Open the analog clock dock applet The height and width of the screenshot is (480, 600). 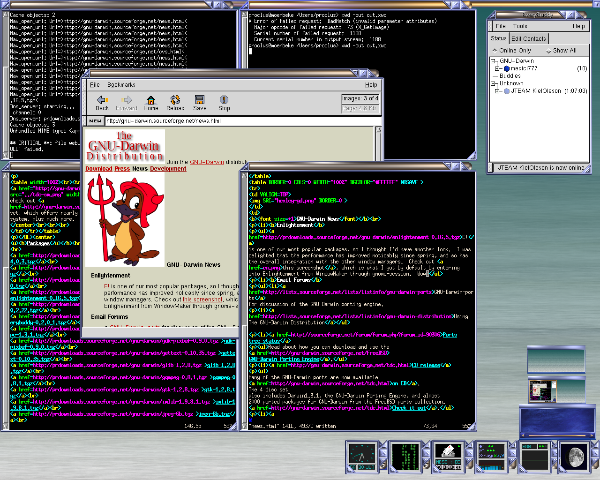(x=362, y=456)
